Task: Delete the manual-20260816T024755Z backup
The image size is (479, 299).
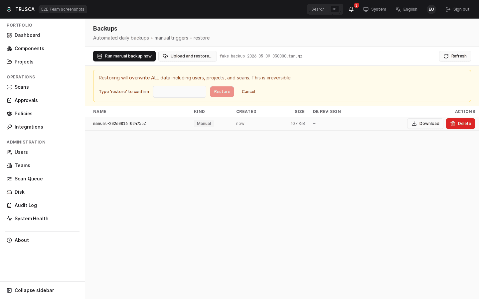Action: tap(460, 124)
